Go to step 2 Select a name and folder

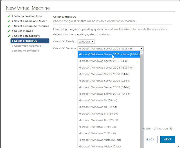coord(29,21)
